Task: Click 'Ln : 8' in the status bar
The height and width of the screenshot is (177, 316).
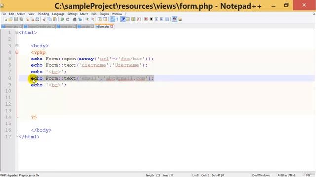Action: coord(196,175)
